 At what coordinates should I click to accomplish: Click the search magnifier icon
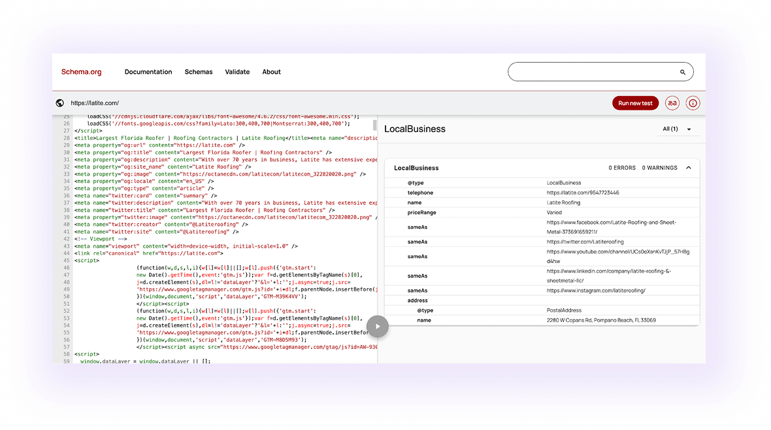tap(683, 73)
